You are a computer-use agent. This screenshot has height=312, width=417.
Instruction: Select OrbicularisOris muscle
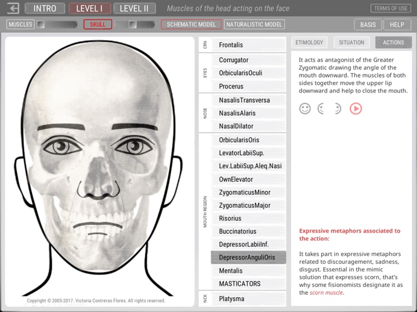pyautogui.click(x=249, y=140)
